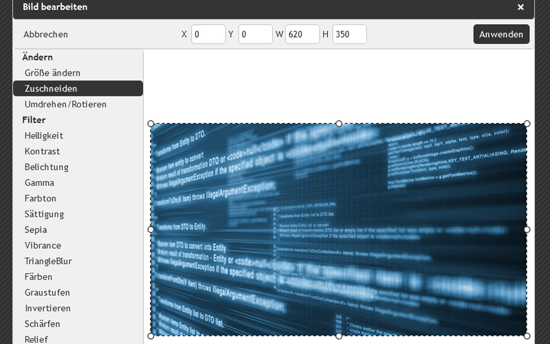The height and width of the screenshot is (344, 550).
Task: Click the left-middle crop handle
Action: [x=151, y=230]
